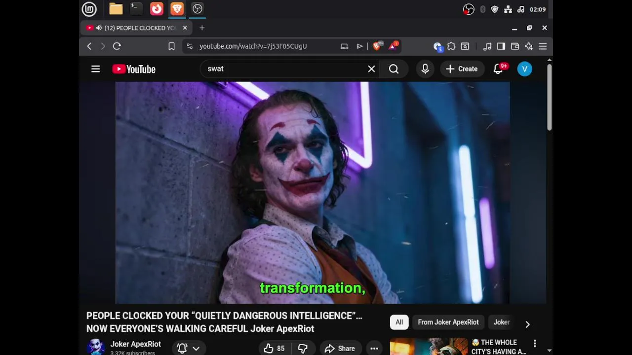Viewport: 632px width, 355px height.
Task: Start voice search with microphone
Action: pyautogui.click(x=425, y=69)
